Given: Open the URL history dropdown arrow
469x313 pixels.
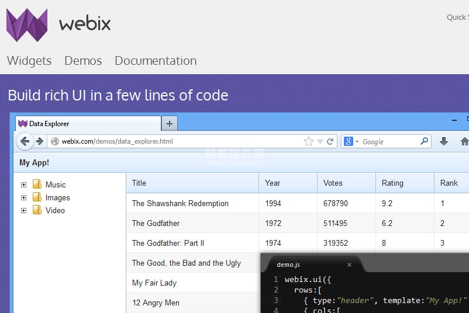Looking at the screenshot, I should pyautogui.click(x=320, y=141).
